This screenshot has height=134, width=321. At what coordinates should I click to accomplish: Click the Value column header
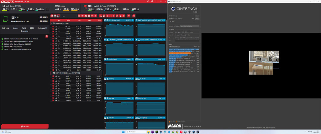(x=68, y=20)
